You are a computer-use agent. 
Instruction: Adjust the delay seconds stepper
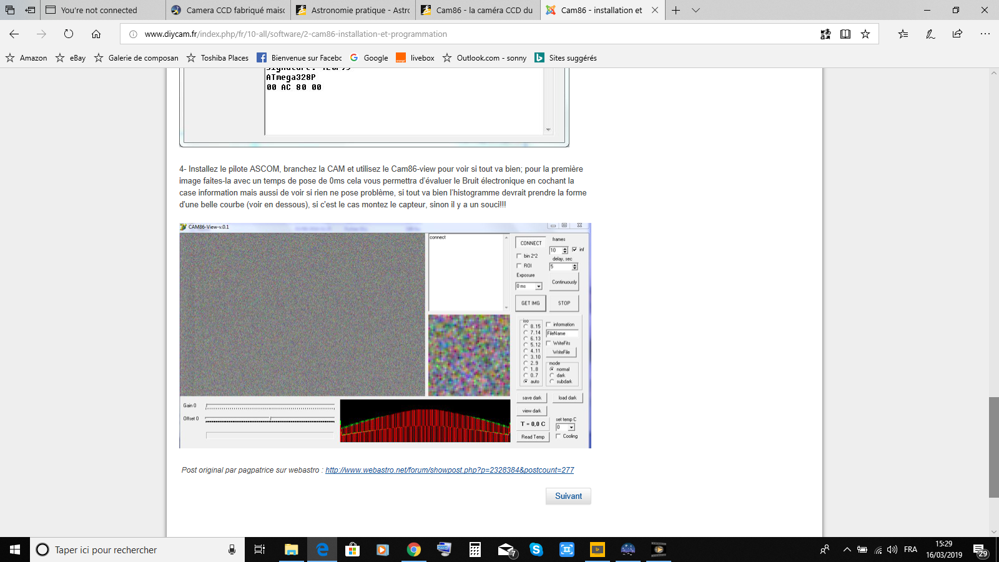tap(575, 267)
